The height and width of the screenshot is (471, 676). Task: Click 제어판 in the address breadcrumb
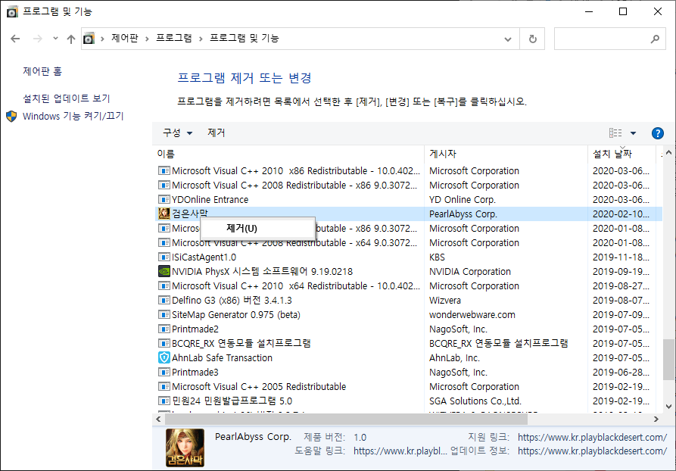pyautogui.click(x=125, y=39)
